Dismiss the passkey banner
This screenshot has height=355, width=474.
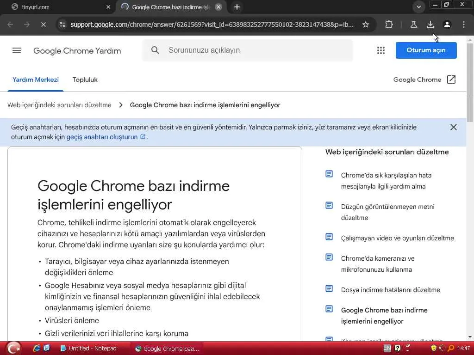453,127
